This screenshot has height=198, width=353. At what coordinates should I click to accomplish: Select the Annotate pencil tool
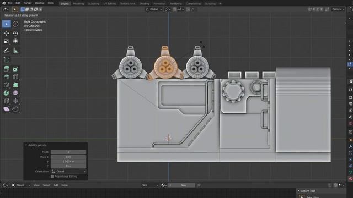[6, 51]
